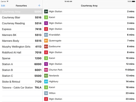136x102 pixels.
Task: Select the route 91 Queensgate badge
Action: point(46,41)
